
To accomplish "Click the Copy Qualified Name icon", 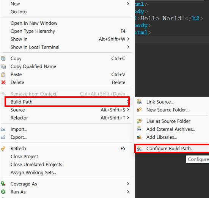I will 3,66.
